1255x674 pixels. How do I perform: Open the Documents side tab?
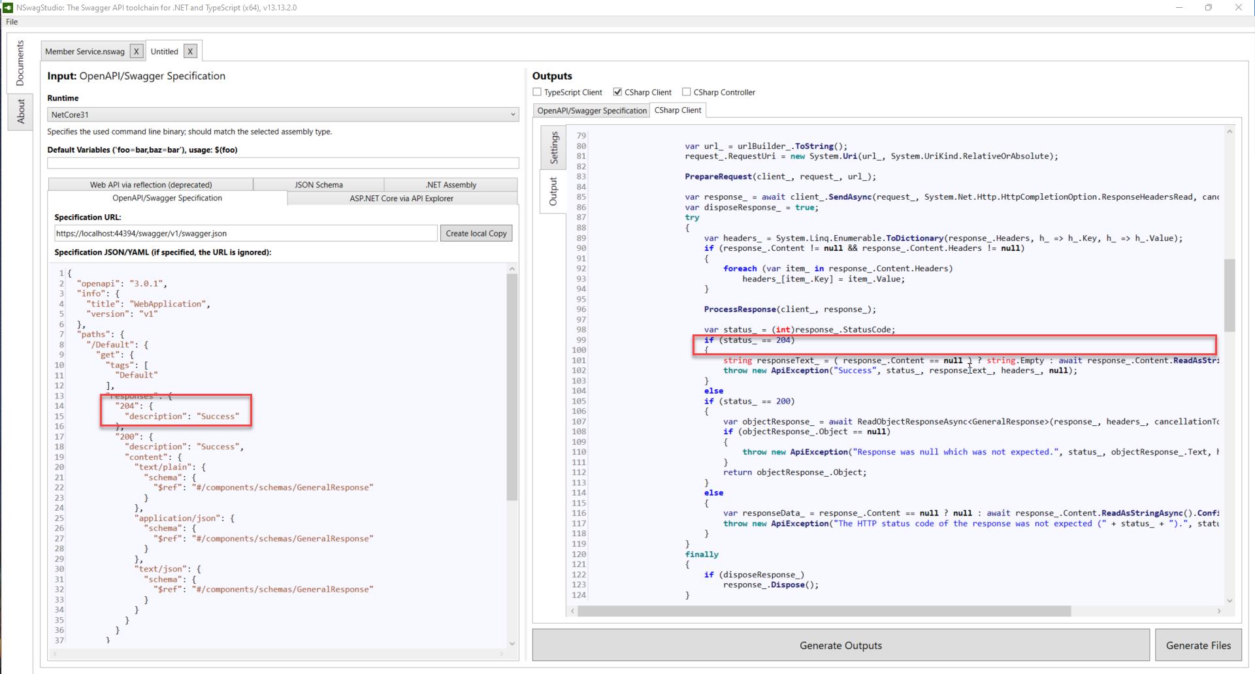point(20,63)
